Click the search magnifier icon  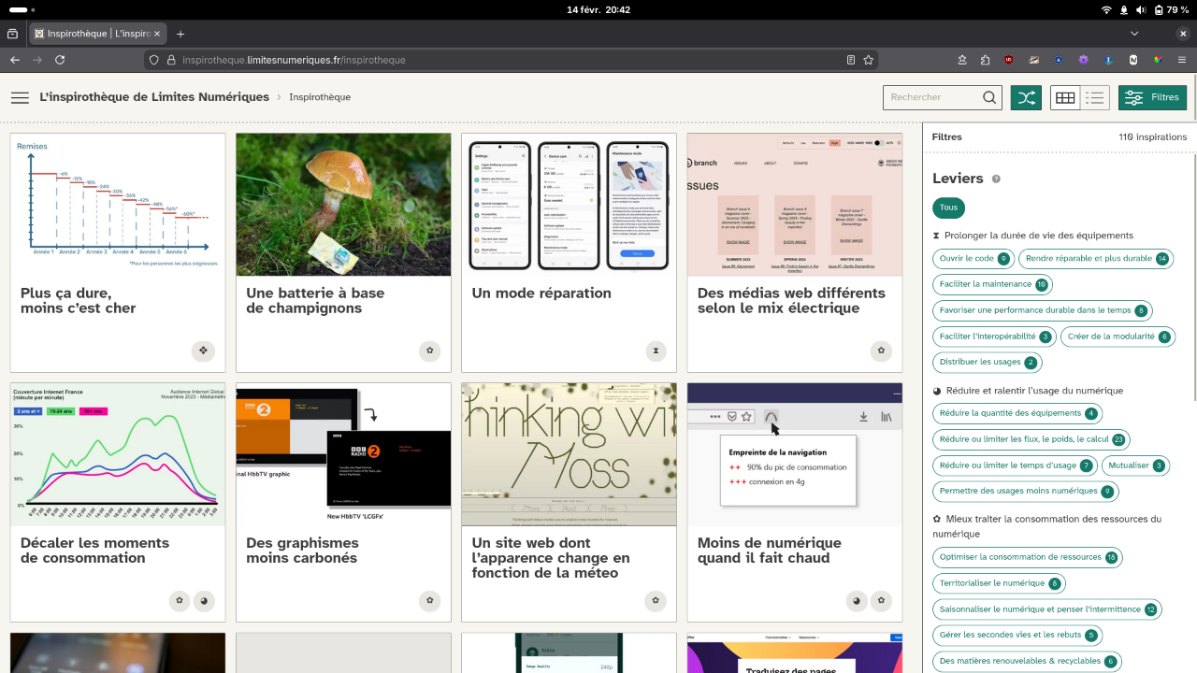click(989, 97)
